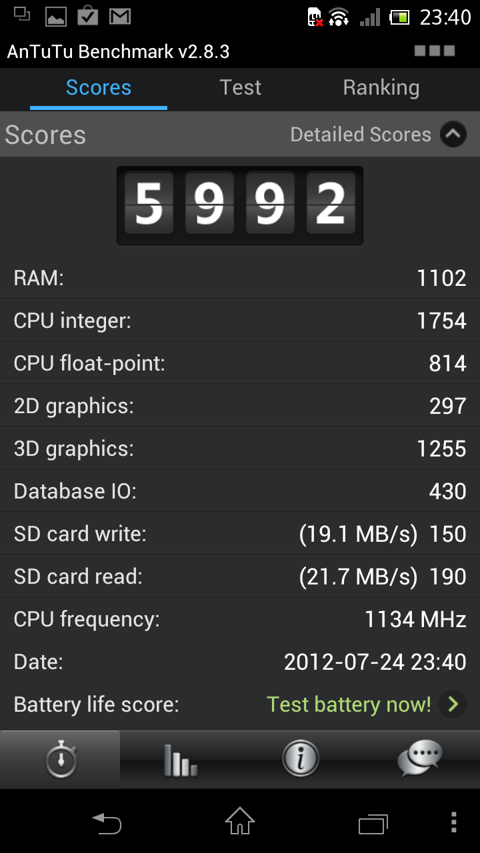Open the three-dot overflow menu in nav bar
Image resolution: width=480 pixels, height=853 pixels.
point(454,822)
